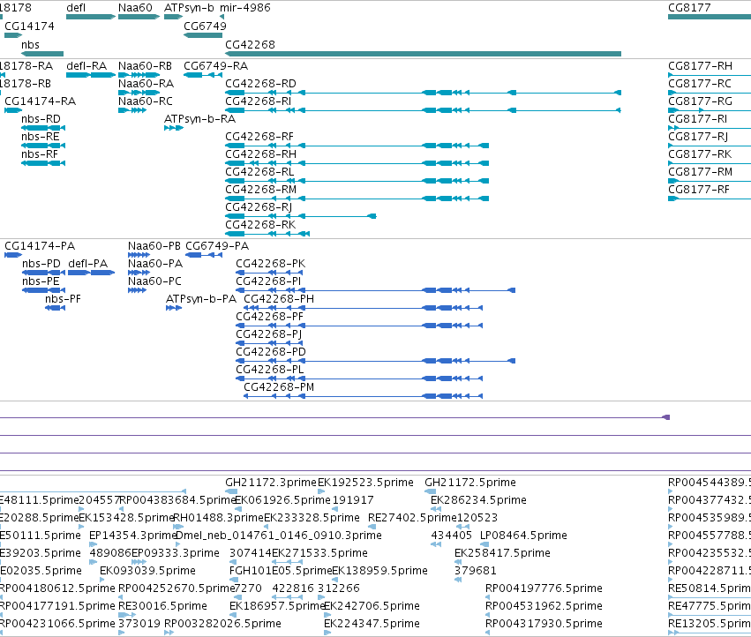Open the ATPsyn-b gene label

pos(189,8)
